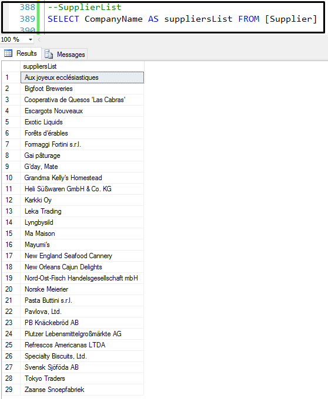Click the Bigfoot Breweries cell

point(82,89)
